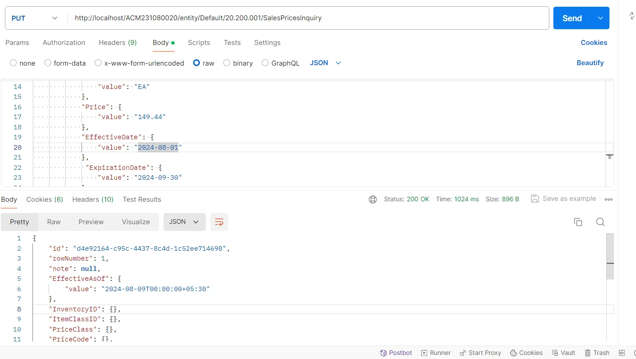636x359 pixels.
Task: Click the top-right sidebar arrows icon
Action: pos(632,16)
